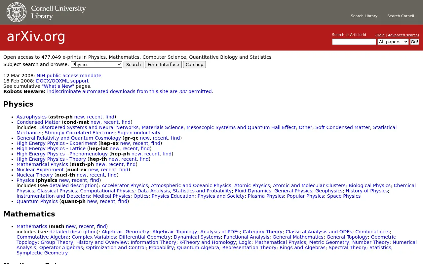The width and height of the screenshot is (423, 264).
Task: Open physics detailed description link
Action: click(x=73, y=185)
